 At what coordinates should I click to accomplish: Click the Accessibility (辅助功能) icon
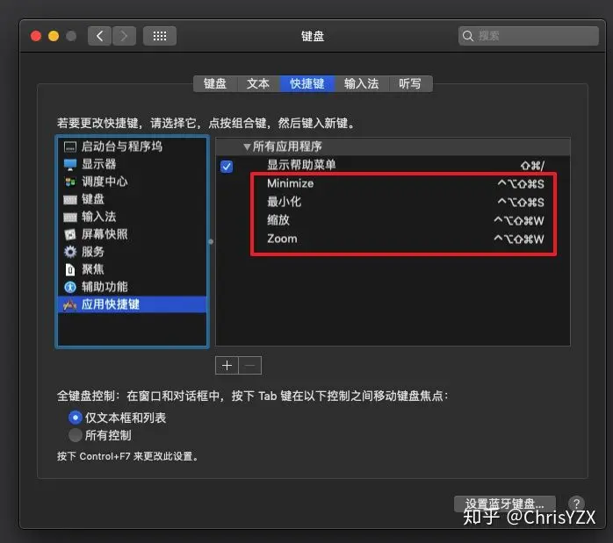(70, 287)
